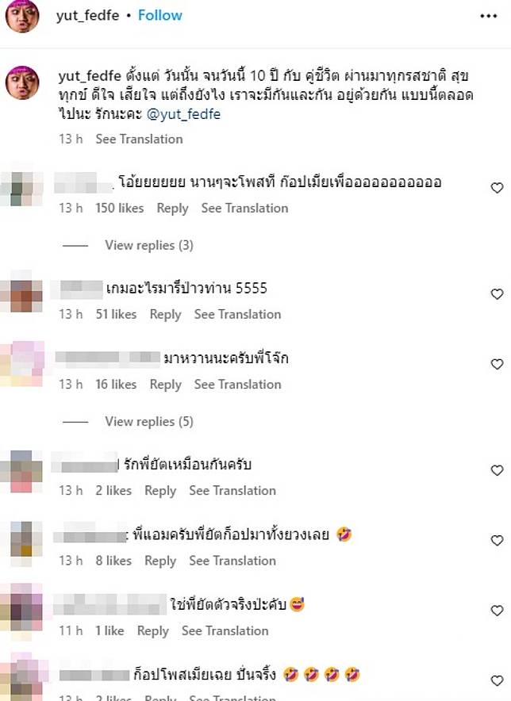Open yut_fedfe username in header

tap(88, 16)
